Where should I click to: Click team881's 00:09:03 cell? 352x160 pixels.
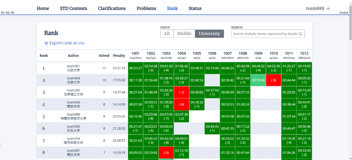coord(136,153)
